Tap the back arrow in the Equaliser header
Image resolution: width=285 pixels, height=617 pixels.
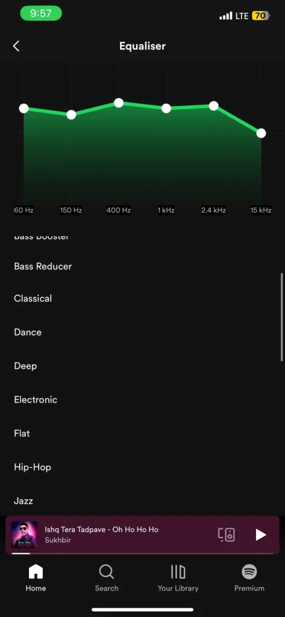(x=16, y=46)
